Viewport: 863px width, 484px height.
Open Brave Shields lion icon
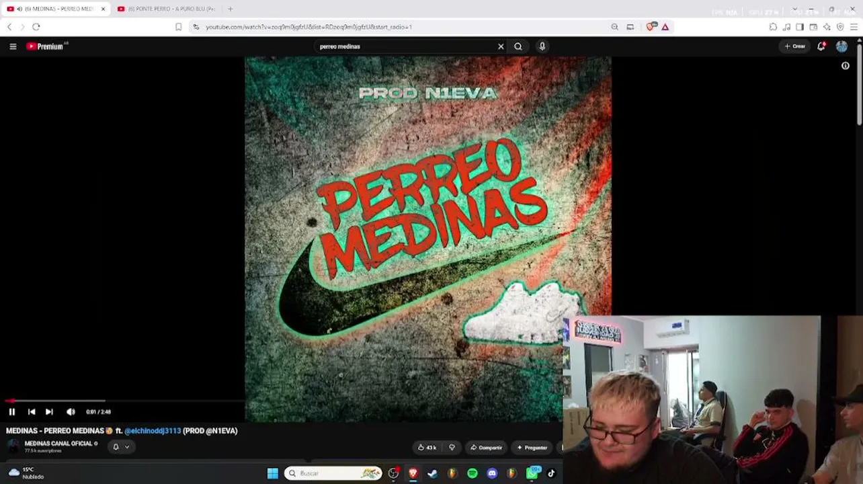coord(651,27)
